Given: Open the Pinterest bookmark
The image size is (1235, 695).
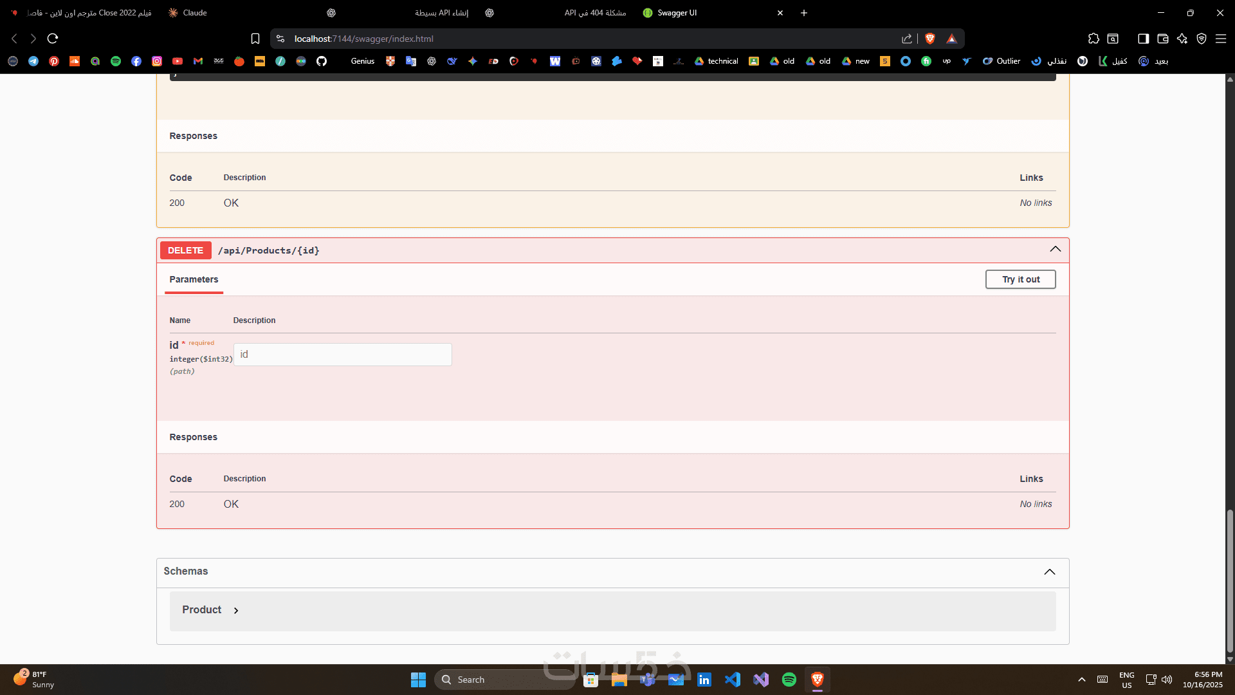Looking at the screenshot, I should 54,61.
